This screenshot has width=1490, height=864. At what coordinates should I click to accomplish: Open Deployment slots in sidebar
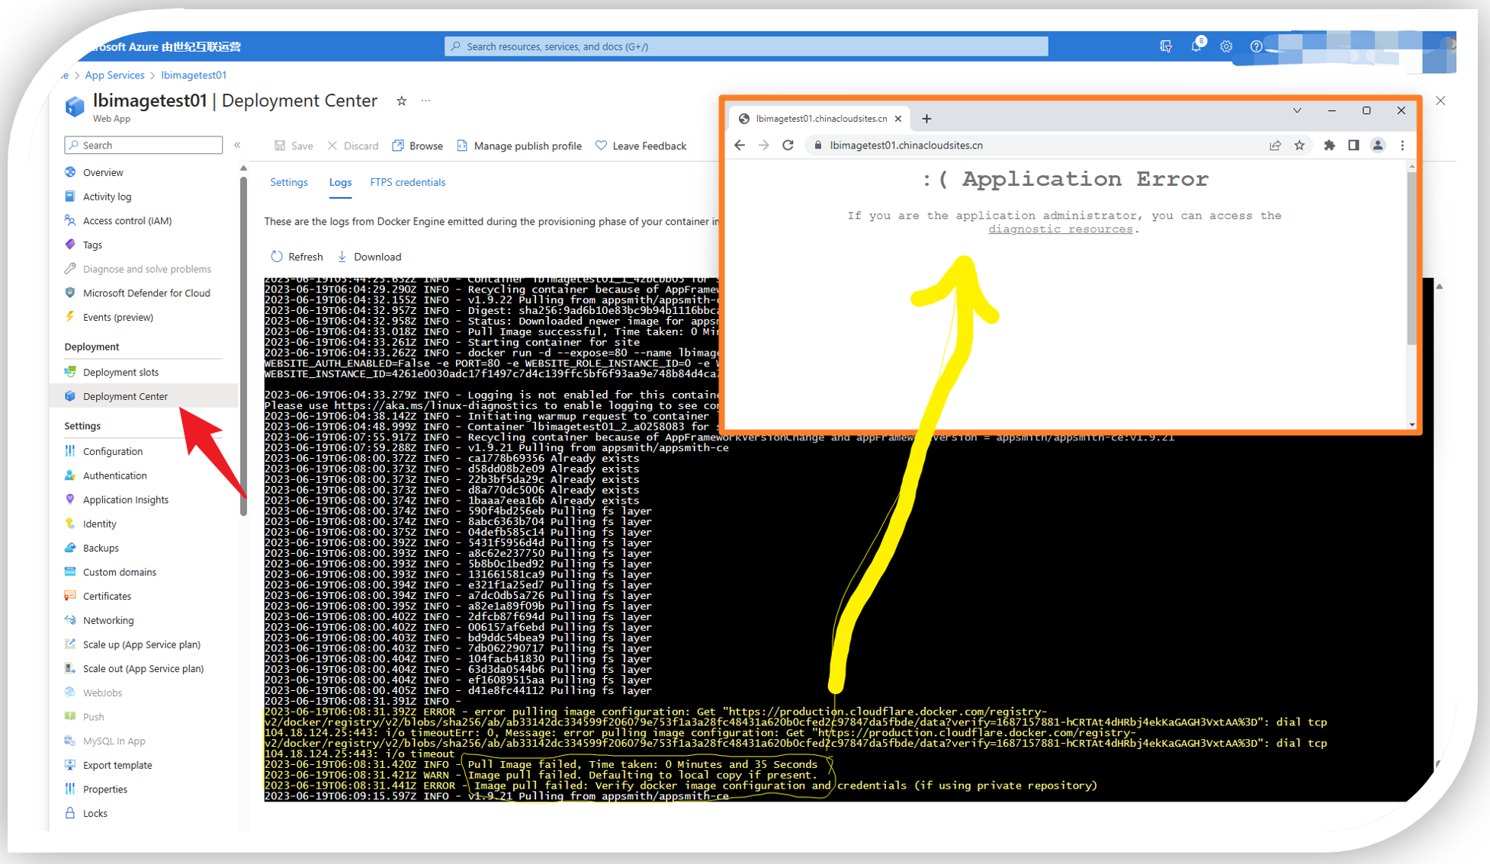(x=120, y=372)
